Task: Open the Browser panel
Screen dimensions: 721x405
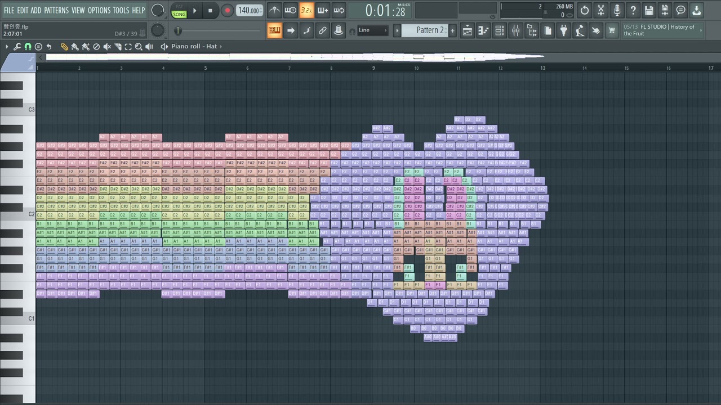Action: pyautogui.click(x=532, y=30)
